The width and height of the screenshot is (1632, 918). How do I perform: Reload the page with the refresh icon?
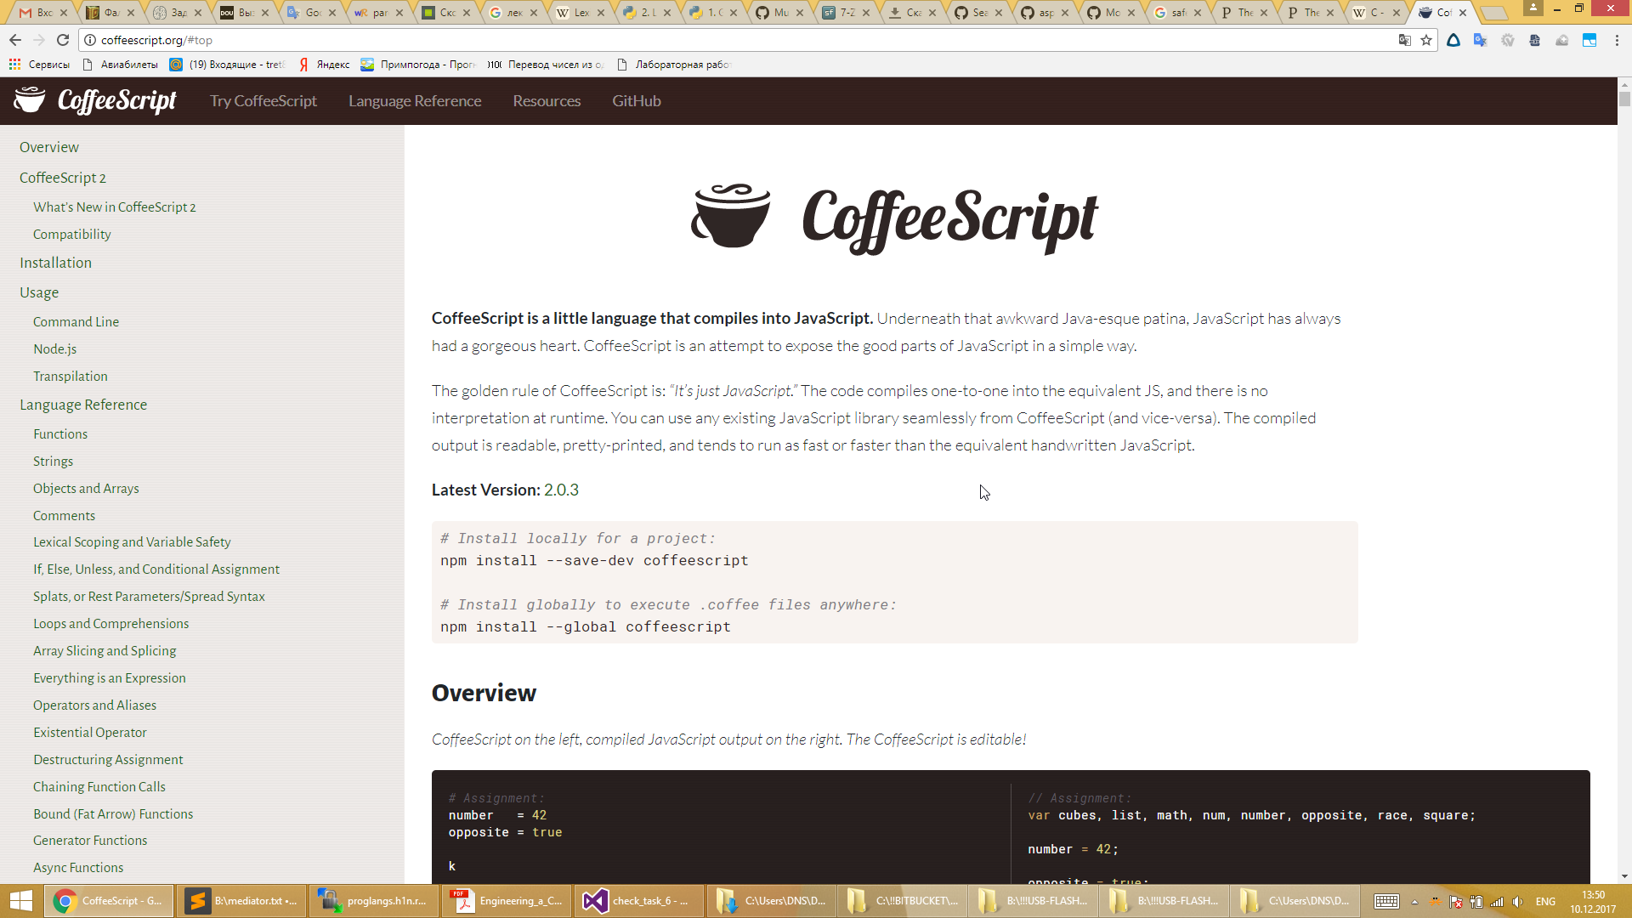63,40
